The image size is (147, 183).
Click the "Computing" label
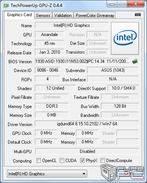[22, 161]
